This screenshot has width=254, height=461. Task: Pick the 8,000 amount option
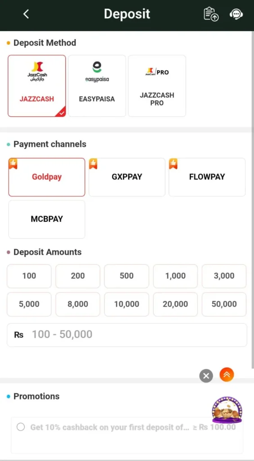(x=78, y=304)
